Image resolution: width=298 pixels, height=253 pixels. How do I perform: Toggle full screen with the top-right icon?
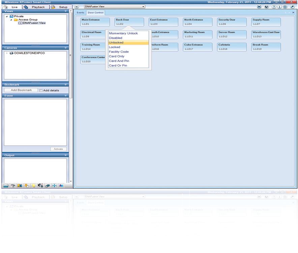[x=260, y=6]
